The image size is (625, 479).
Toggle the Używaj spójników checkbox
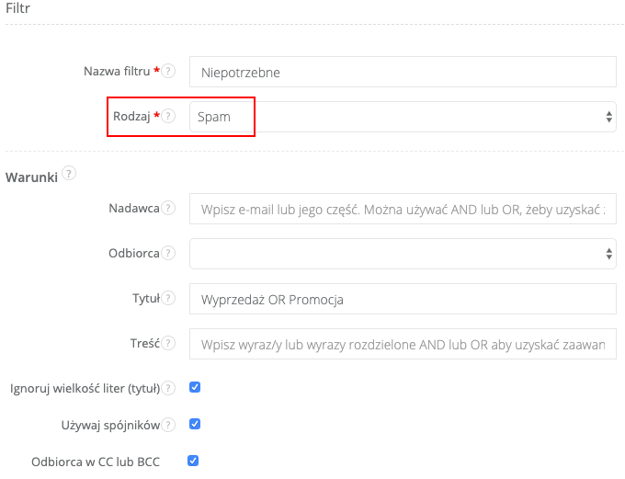pyautogui.click(x=195, y=424)
